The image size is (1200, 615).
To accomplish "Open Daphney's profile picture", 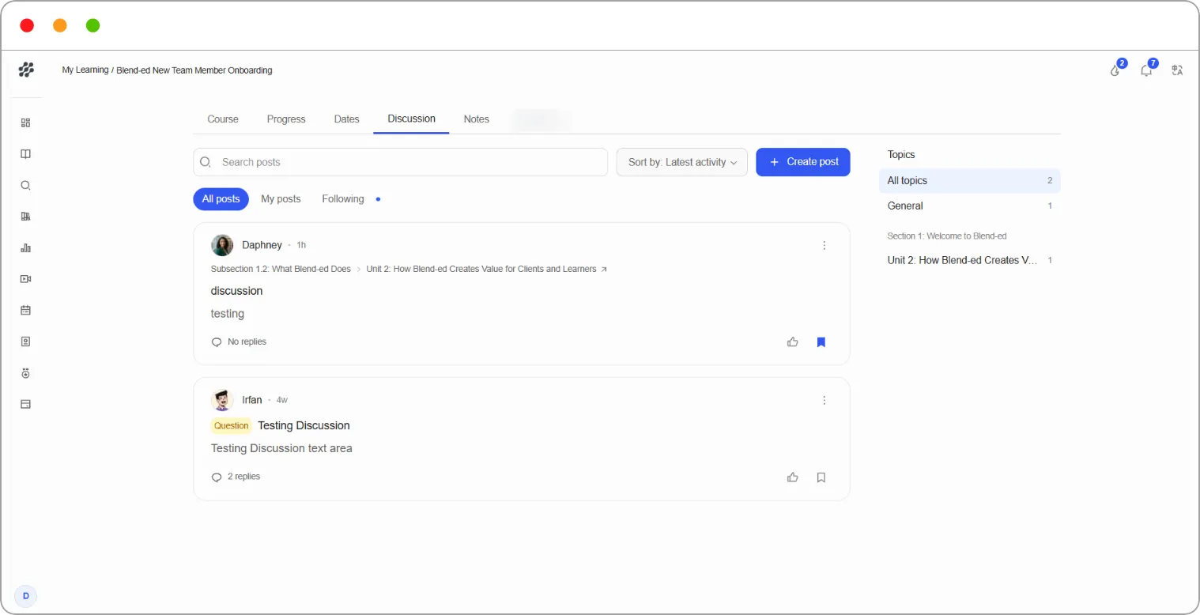I will pyautogui.click(x=222, y=245).
